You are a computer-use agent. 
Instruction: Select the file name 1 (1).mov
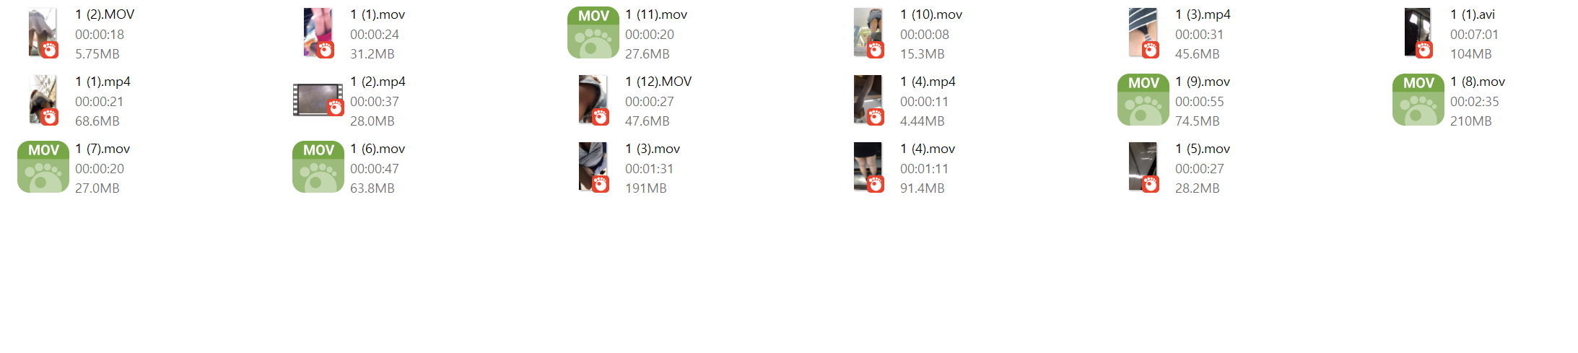378,14
